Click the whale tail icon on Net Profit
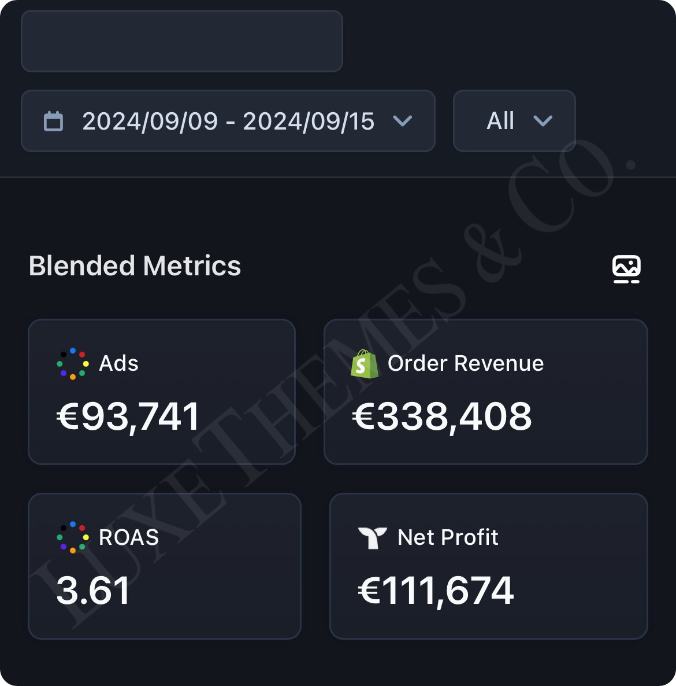Screen dimensions: 676x686 [372, 538]
